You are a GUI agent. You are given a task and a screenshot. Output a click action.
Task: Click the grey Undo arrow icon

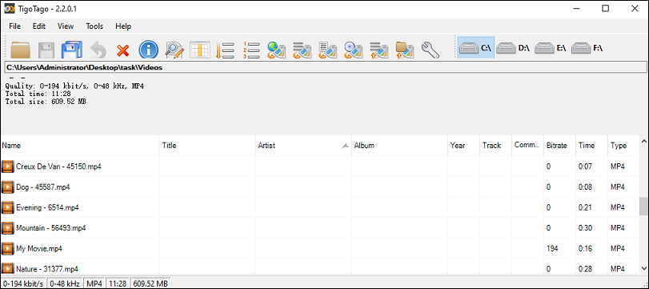[98, 50]
